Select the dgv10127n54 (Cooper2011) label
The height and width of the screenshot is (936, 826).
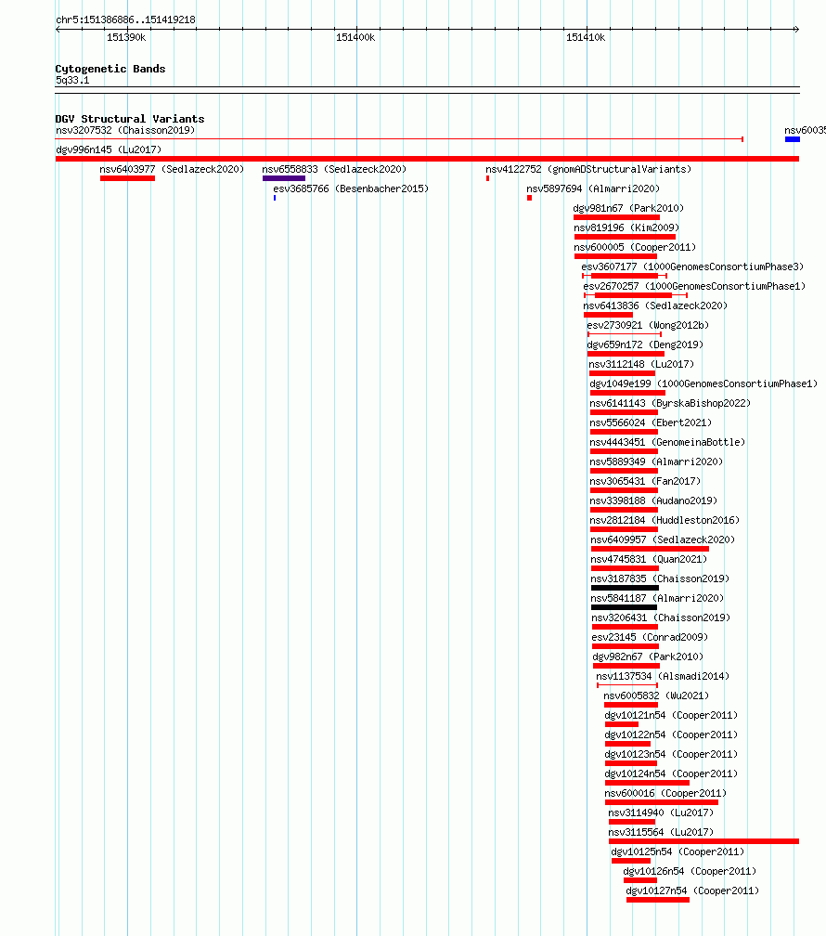coord(693,890)
